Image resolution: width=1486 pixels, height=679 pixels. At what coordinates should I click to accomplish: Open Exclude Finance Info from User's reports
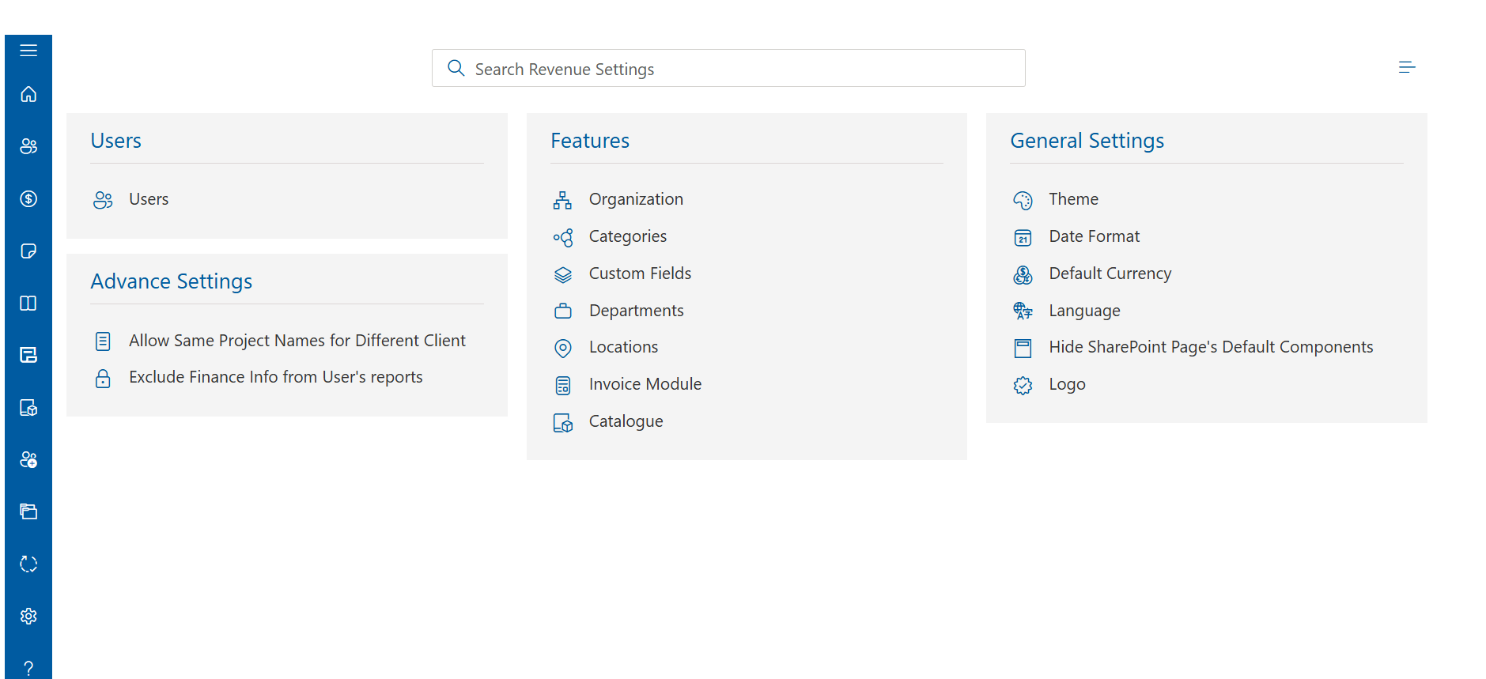click(x=276, y=377)
